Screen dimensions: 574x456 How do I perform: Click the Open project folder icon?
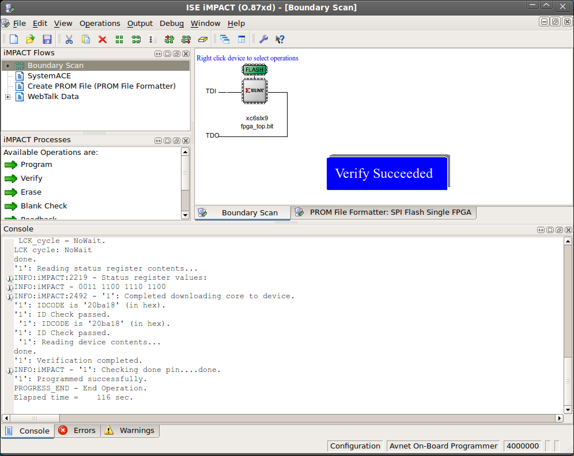(x=31, y=39)
